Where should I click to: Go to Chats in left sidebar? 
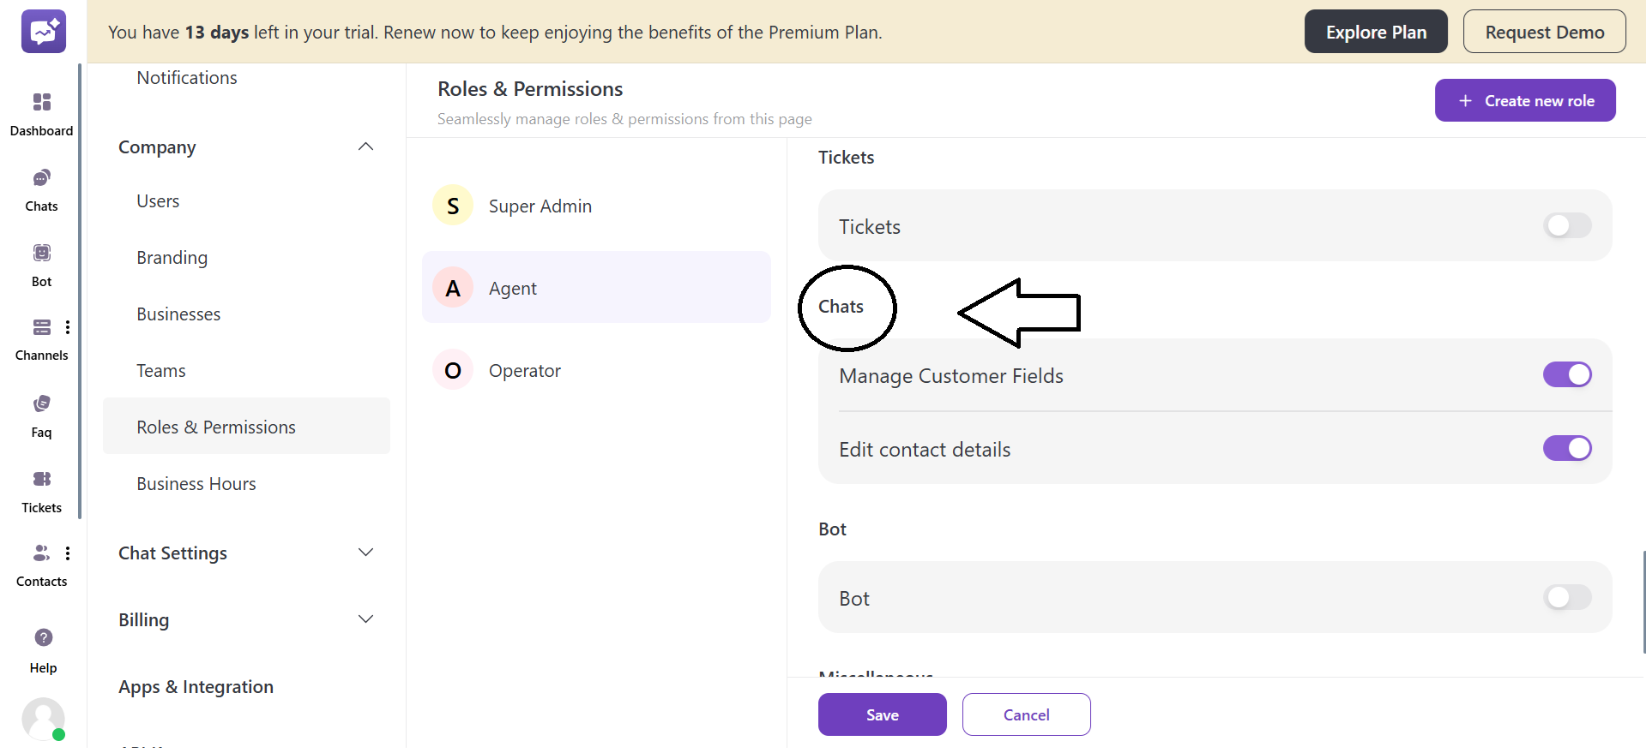41,178
